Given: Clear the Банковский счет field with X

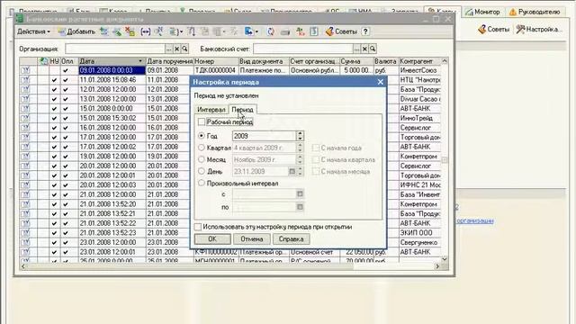Looking at the screenshot, I should point(364,49).
